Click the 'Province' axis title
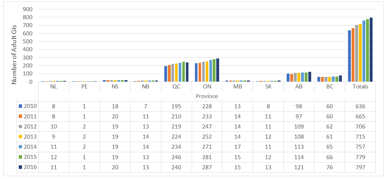The width and height of the screenshot is (387, 179). (206, 96)
